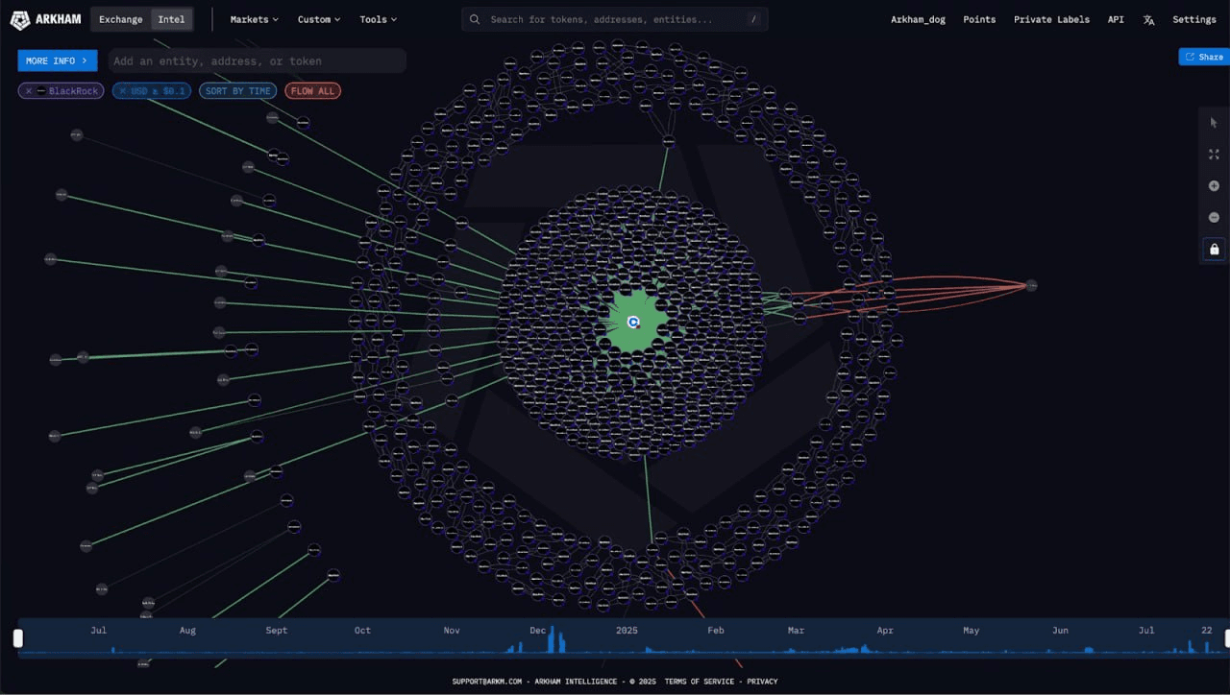Switch to Exchange mode

(x=120, y=19)
